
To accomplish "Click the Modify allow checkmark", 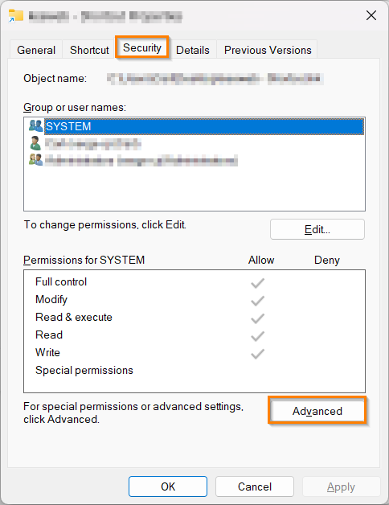I will tap(258, 301).
